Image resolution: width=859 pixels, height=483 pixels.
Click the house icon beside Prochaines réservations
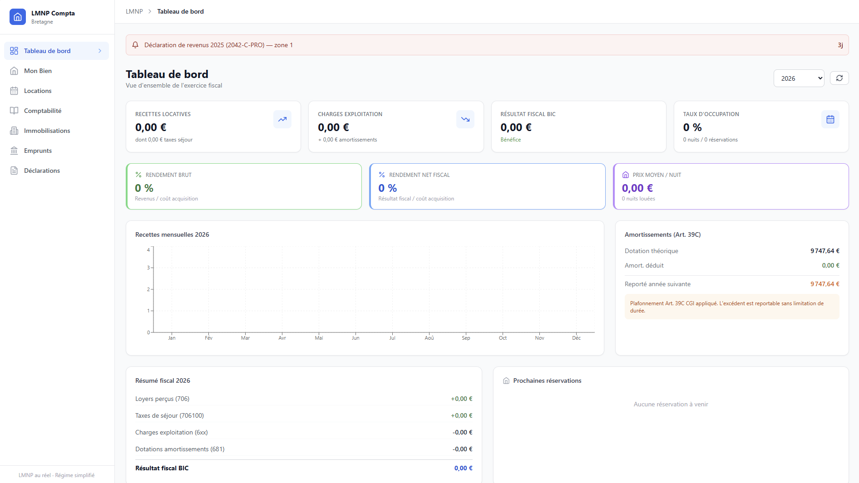click(x=506, y=381)
